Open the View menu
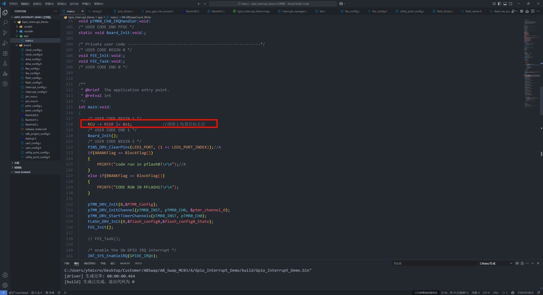The height and width of the screenshot is (295, 543). coord(49,3)
